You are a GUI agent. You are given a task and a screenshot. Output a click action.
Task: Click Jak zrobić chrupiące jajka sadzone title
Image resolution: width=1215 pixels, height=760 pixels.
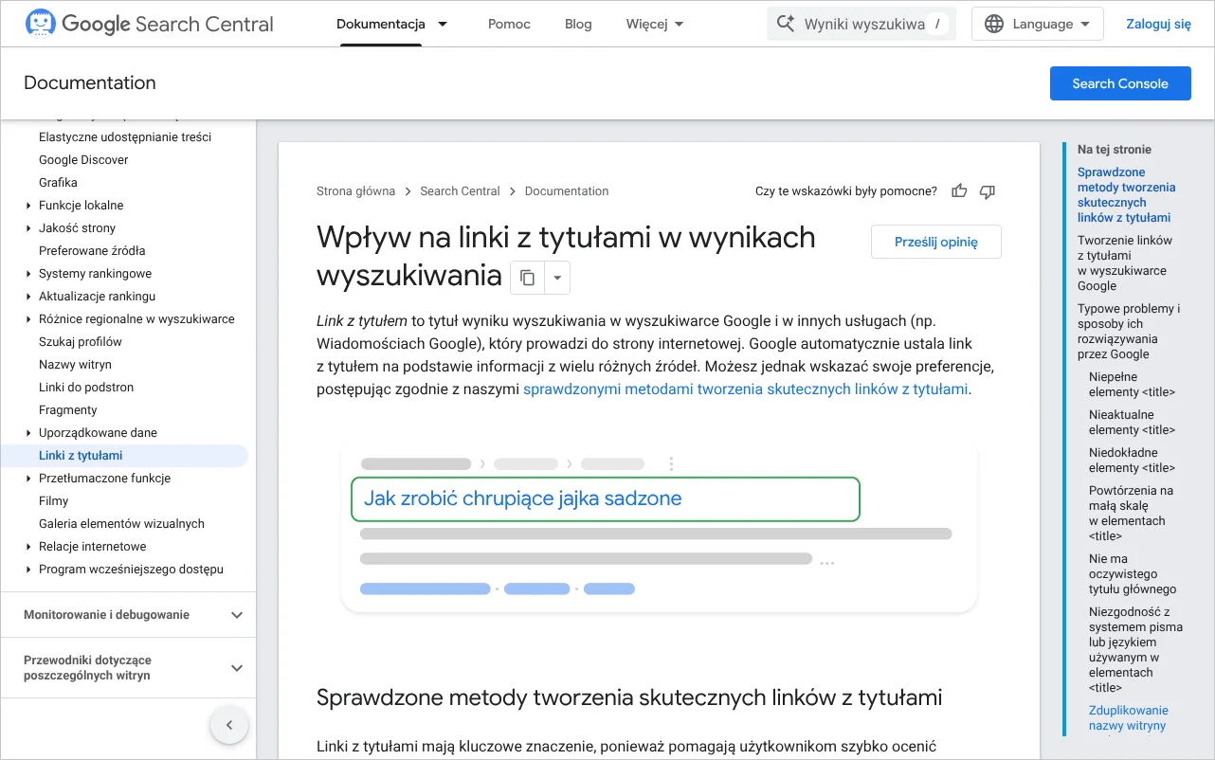click(x=523, y=498)
